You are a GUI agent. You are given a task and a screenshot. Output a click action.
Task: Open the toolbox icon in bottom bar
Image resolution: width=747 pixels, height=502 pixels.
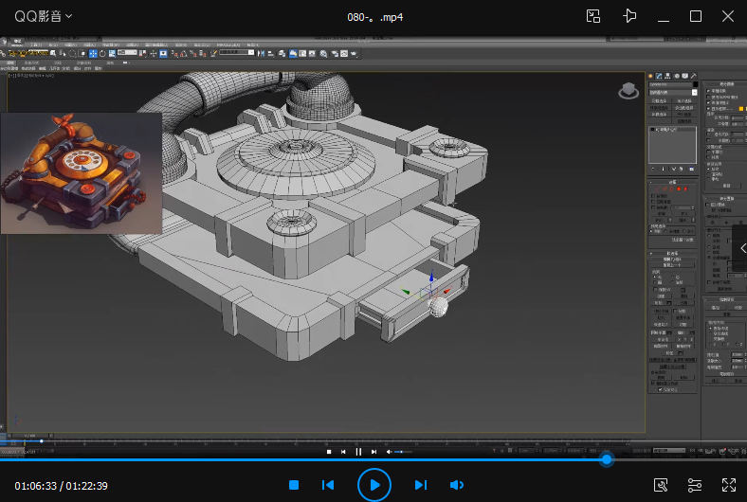[x=662, y=485]
